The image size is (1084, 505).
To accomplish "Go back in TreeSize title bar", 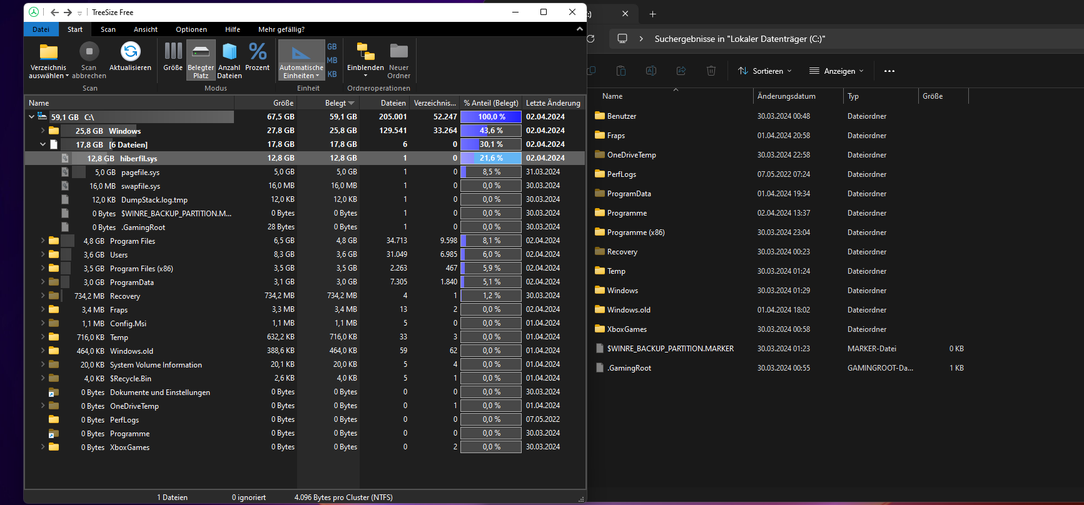I will 54,12.
